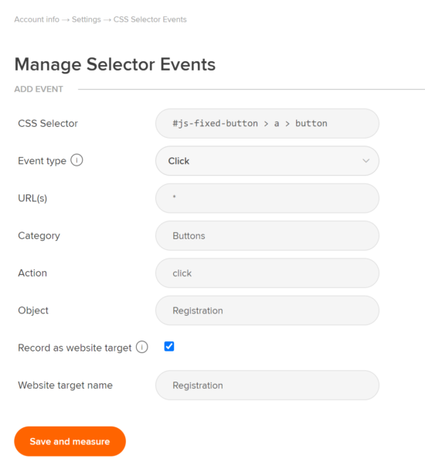The image size is (425, 466).
Task: Open the Event type dropdown
Action: [267, 161]
